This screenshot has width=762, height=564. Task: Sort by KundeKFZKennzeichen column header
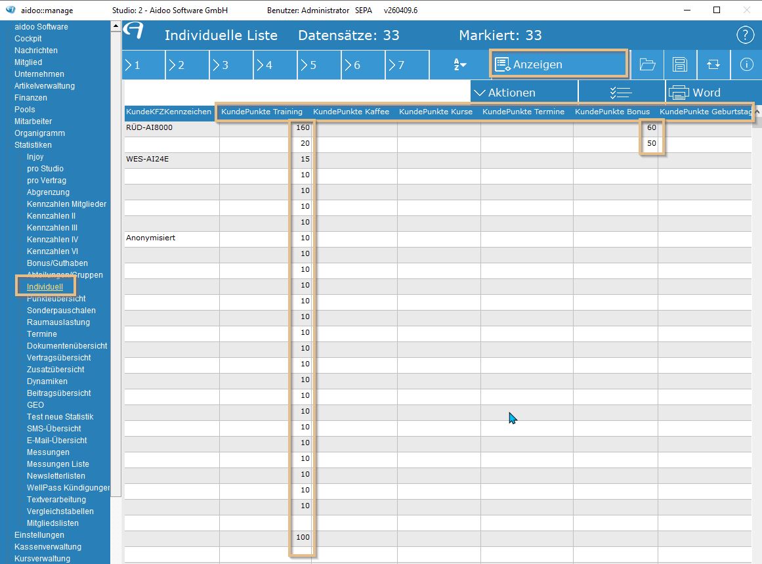click(169, 112)
